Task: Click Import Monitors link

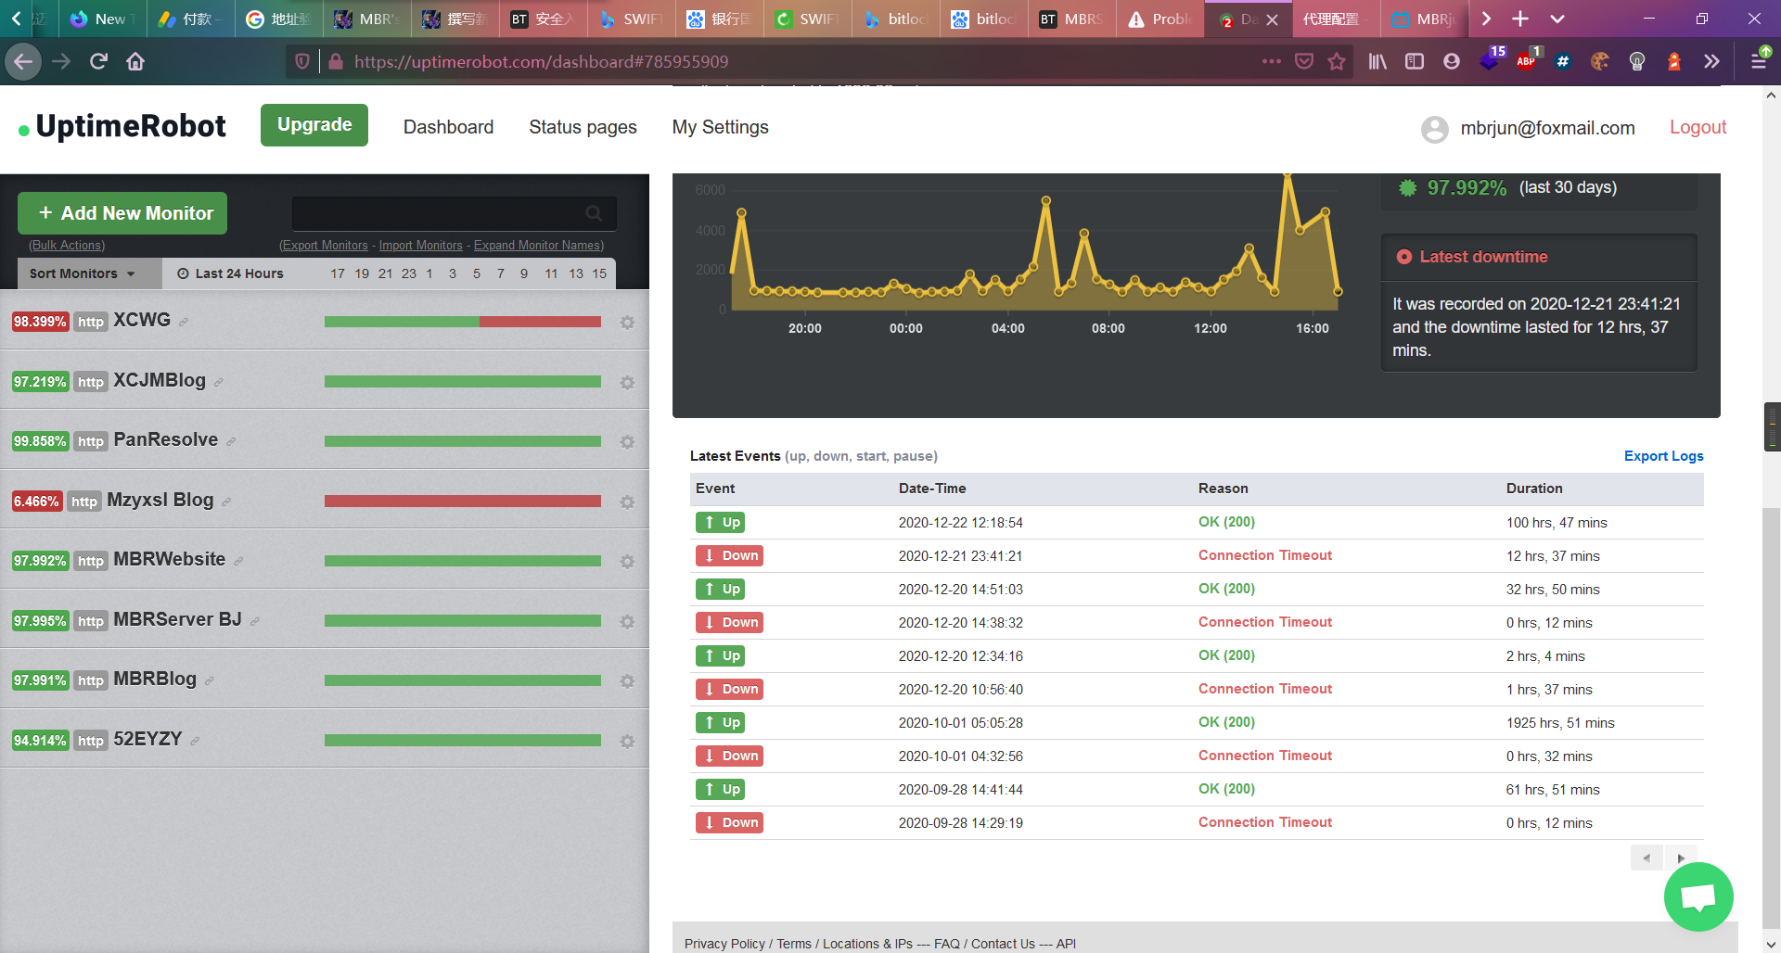Action: click(x=420, y=246)
